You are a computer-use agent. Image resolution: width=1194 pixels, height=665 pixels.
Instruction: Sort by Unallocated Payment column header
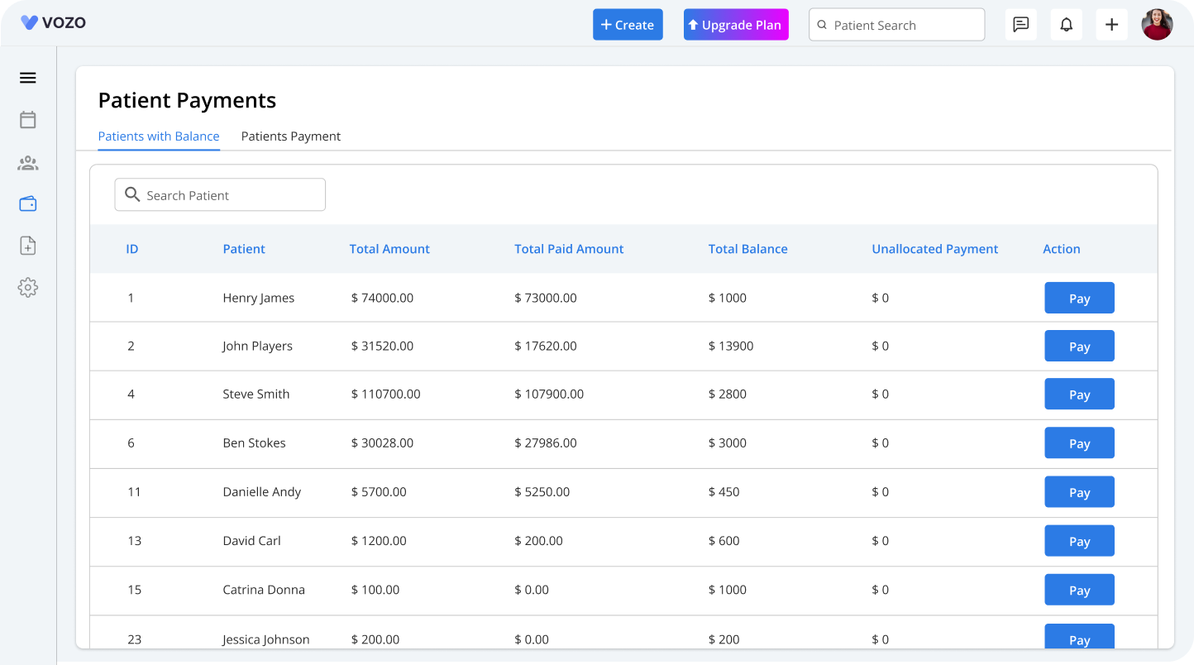pos(935,249)
